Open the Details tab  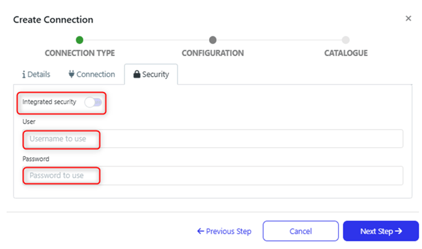[36, 74]
